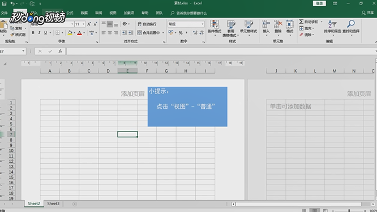
Task: Click the Insert cells icon
Action: (x=266, y=28)
